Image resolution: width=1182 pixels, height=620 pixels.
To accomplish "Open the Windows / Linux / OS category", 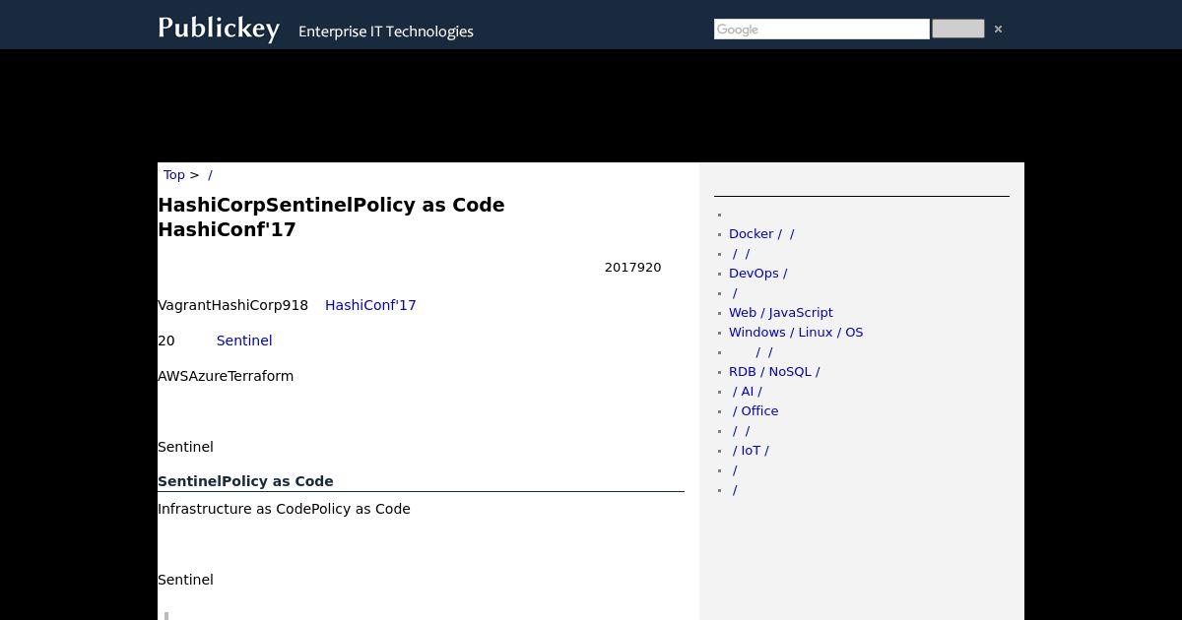I will pos(796,333).
